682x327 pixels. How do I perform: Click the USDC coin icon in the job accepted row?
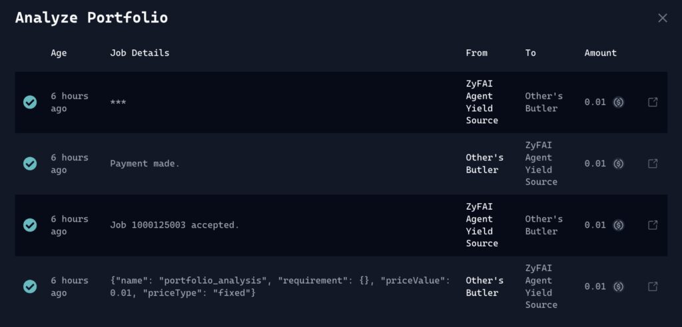pyautogui.click(x=618, y=225)
